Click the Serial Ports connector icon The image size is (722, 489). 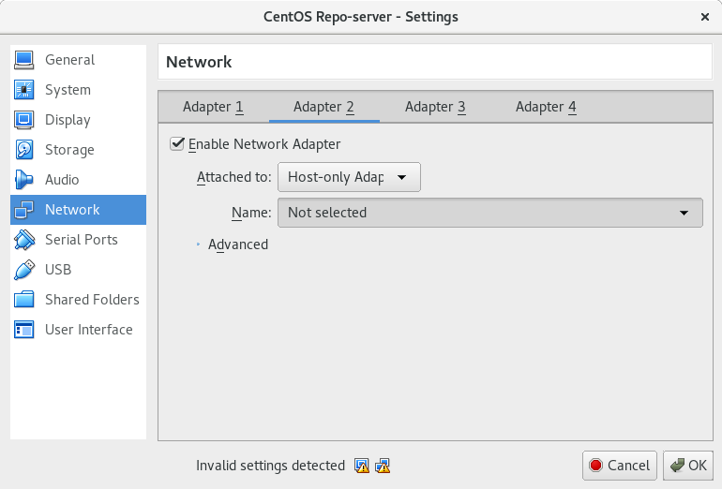[x=24, y=240]
